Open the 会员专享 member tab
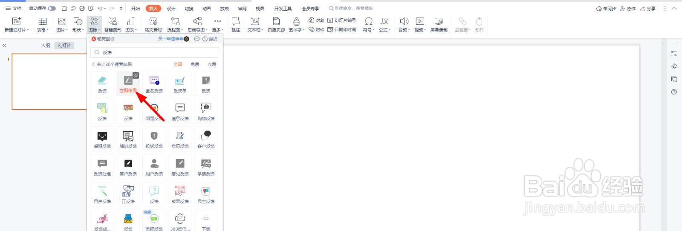682x231 pixels. (310, 9)
